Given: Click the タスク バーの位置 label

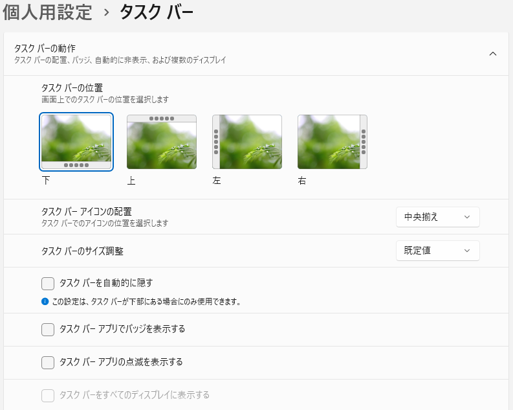Looking at the screenshot, I should pyautogui.click(x=72, y=87).
